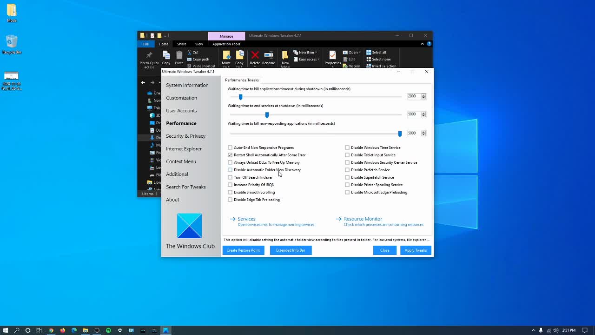The width and height of the screenshot is (595, 335).
Task: Switch to View tab in File Explorer
Action: click(x=199, y=44)
